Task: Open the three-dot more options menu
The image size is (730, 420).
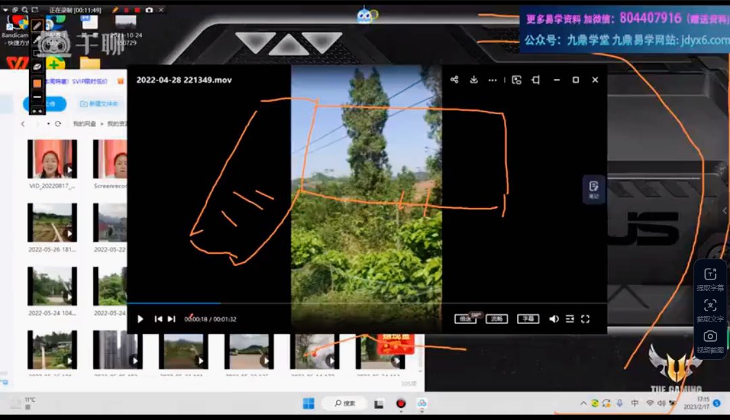Action: tap(493, 80)
